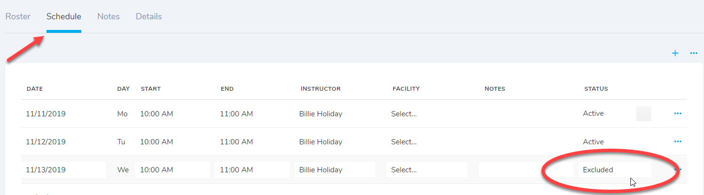The width and height of the screenshot is (704, 195).
Task: Click the gray square beside Active on 11/11/2019
Action: pyautogui.click(x=643, y=114)
